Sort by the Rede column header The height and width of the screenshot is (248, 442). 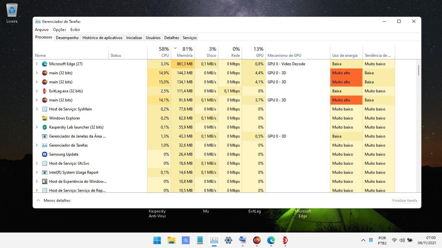[230, 52]
